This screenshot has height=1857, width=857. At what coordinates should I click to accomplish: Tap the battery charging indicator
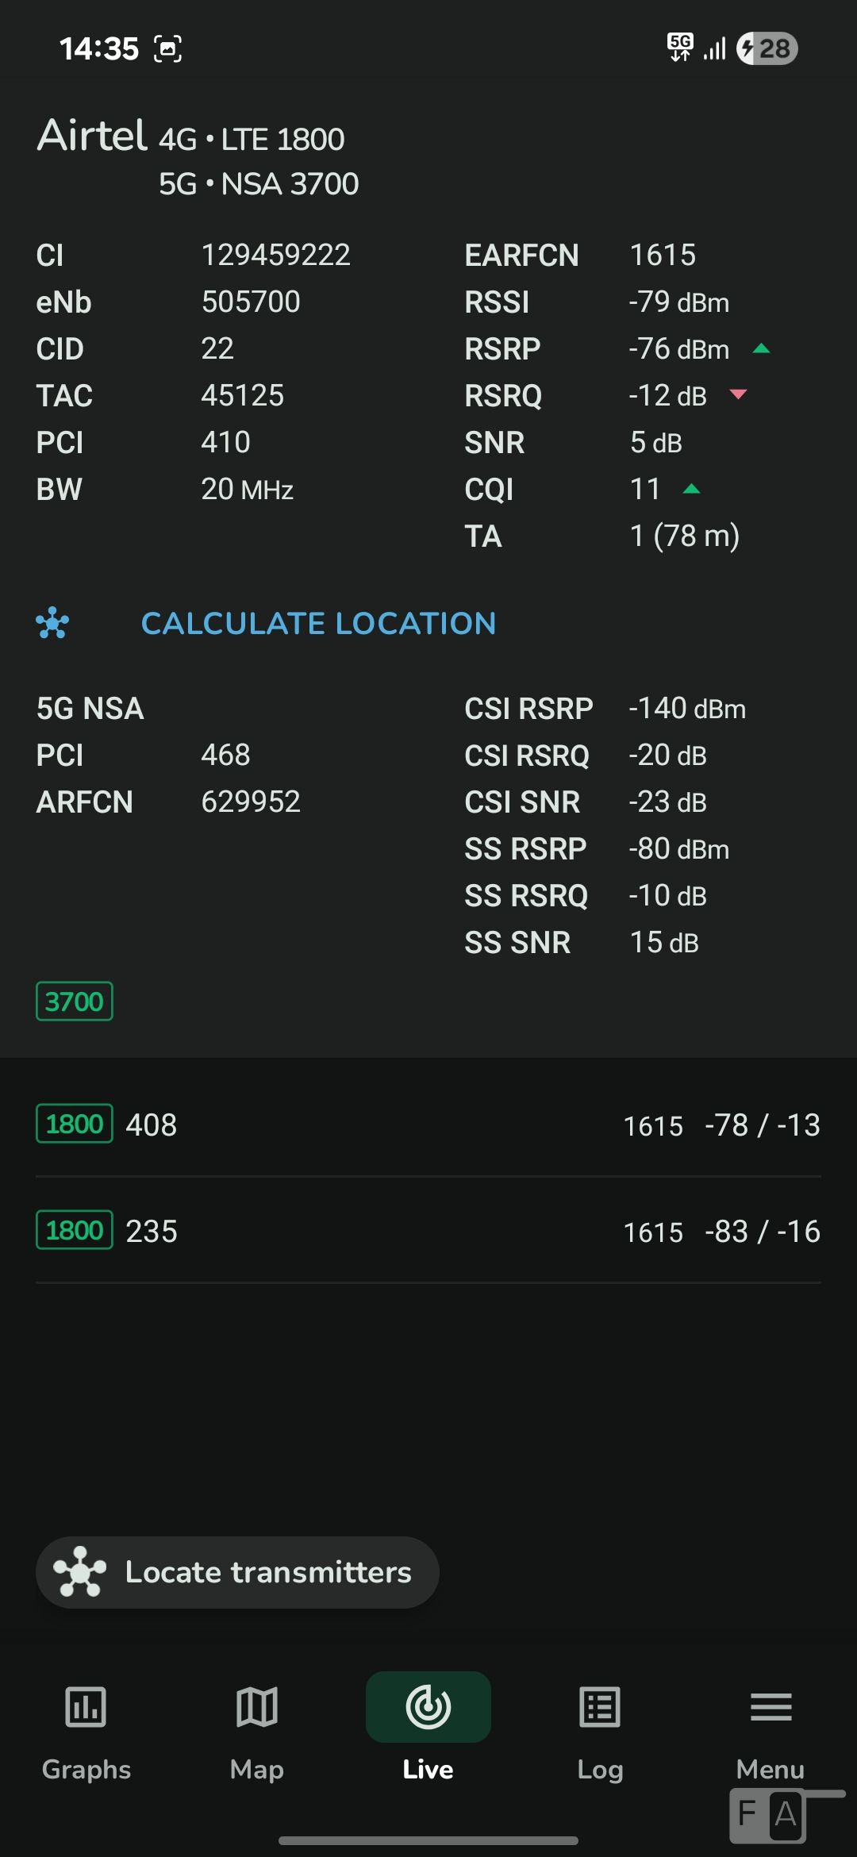(767, 48)
